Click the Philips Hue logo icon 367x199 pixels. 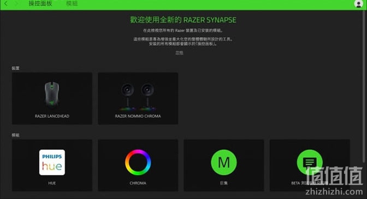[x=52, y=162]
